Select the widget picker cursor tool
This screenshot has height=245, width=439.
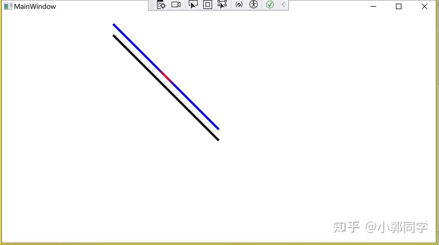pos(193,5)
